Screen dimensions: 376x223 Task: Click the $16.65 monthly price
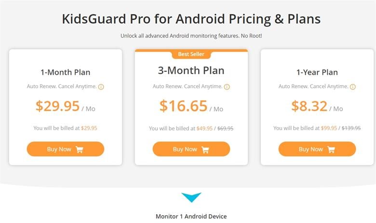pos(183,106)
